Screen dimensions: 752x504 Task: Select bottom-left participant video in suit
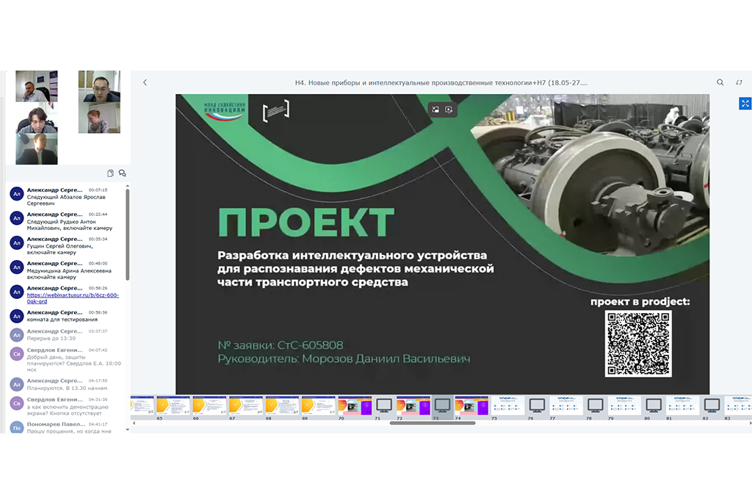tap(37, 149)
